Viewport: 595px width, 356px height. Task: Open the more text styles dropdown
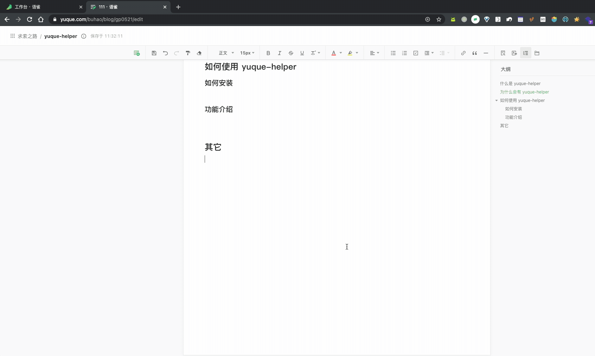tap(315, 53)
